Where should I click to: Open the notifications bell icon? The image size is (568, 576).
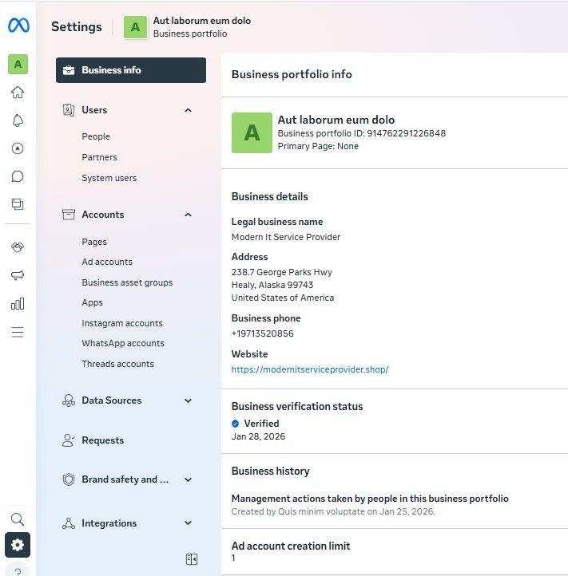(x=18, y=120)
